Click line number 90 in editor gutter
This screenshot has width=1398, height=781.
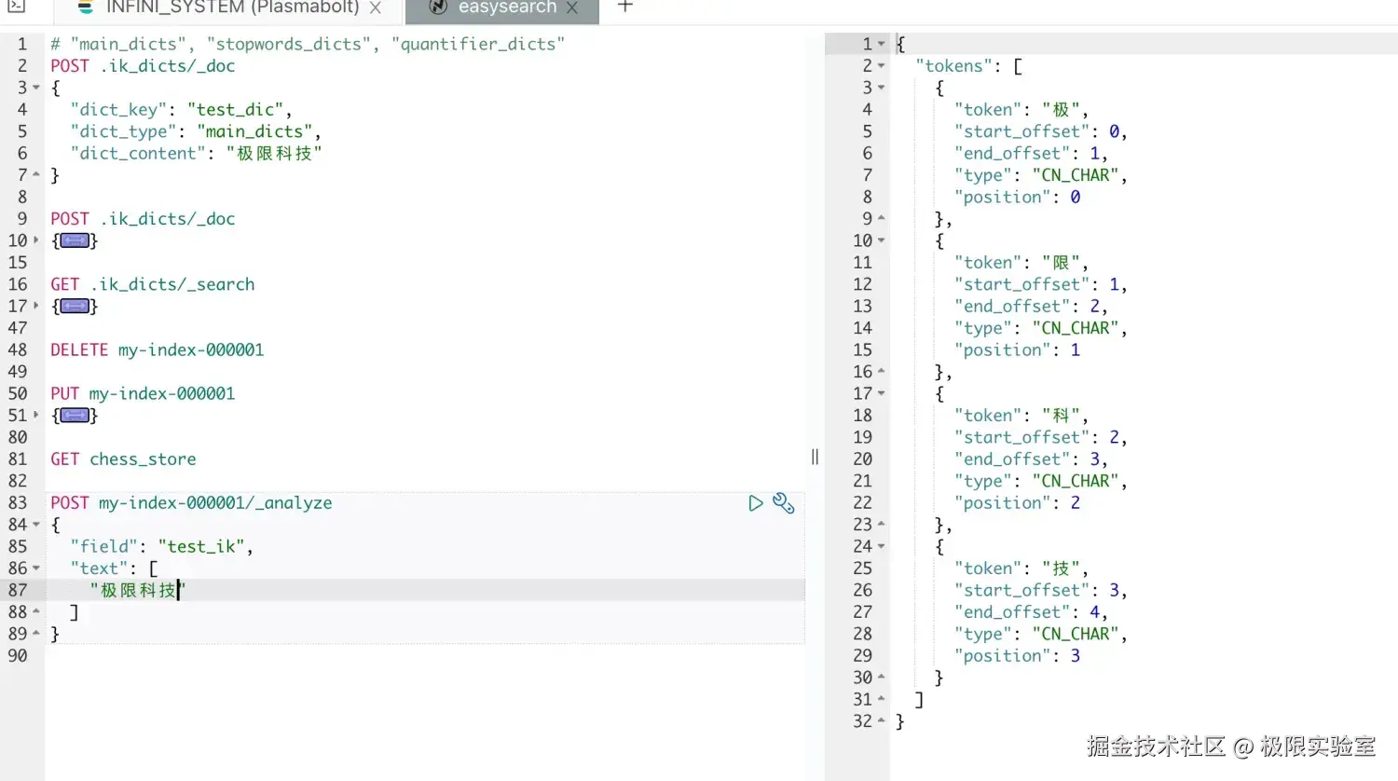coord(18,656)
